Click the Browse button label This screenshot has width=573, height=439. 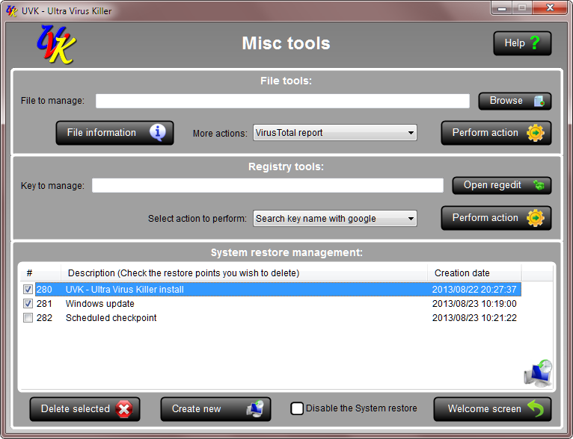[x=506, y=101]
